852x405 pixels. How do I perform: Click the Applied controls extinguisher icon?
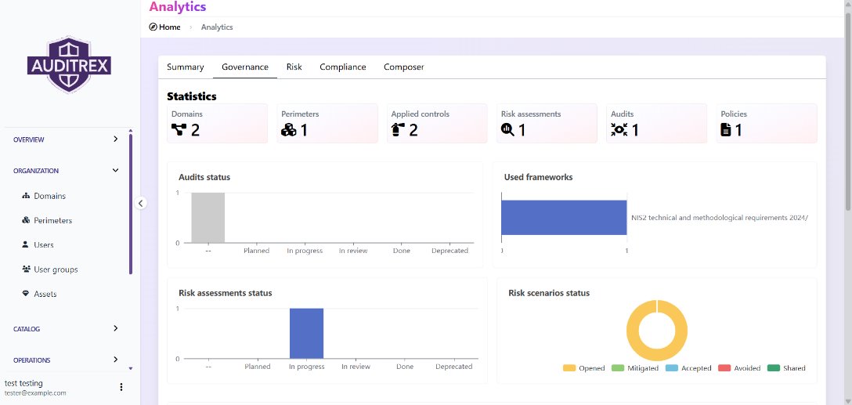pos(398,130)
